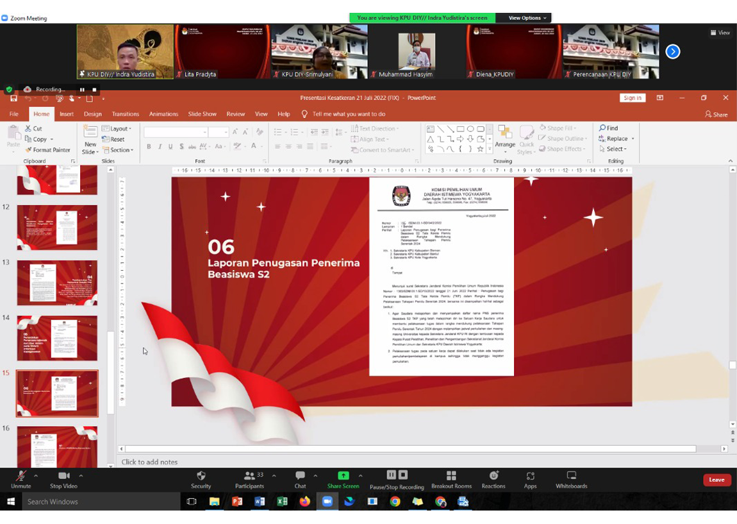Screen dimensions: 737x524
Task: Open the Zoom Chat panel
Action: click(x=300, y=478)
